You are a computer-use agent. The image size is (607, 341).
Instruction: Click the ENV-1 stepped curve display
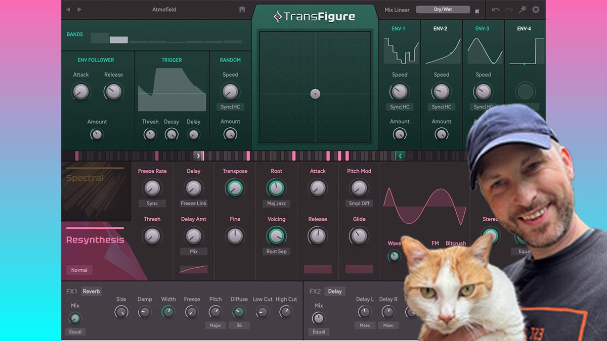pyautogui.click(x=401, y=51)
